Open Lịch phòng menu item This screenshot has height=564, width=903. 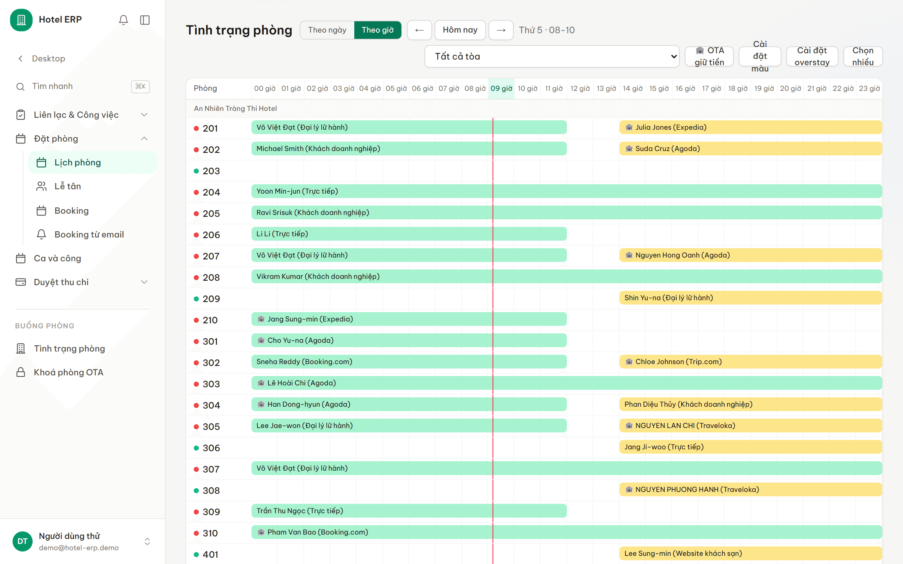point(92,162)
